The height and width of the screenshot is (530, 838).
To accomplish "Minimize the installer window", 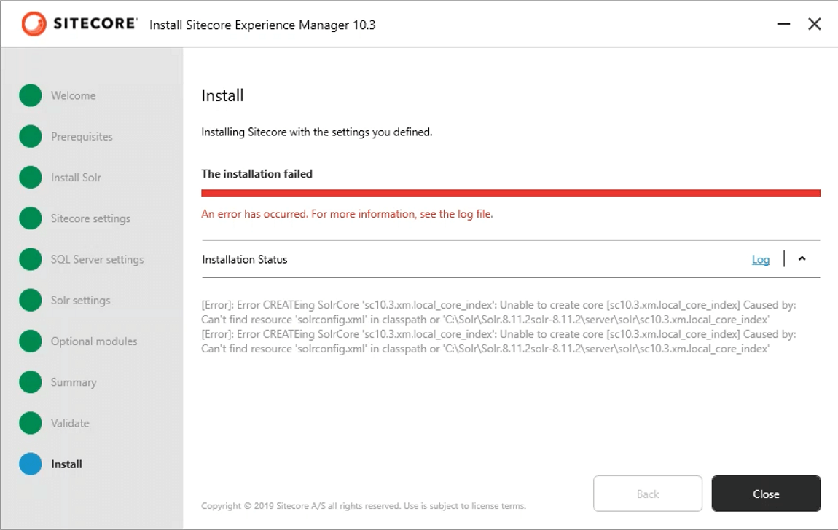I will [x=783, y=24].
